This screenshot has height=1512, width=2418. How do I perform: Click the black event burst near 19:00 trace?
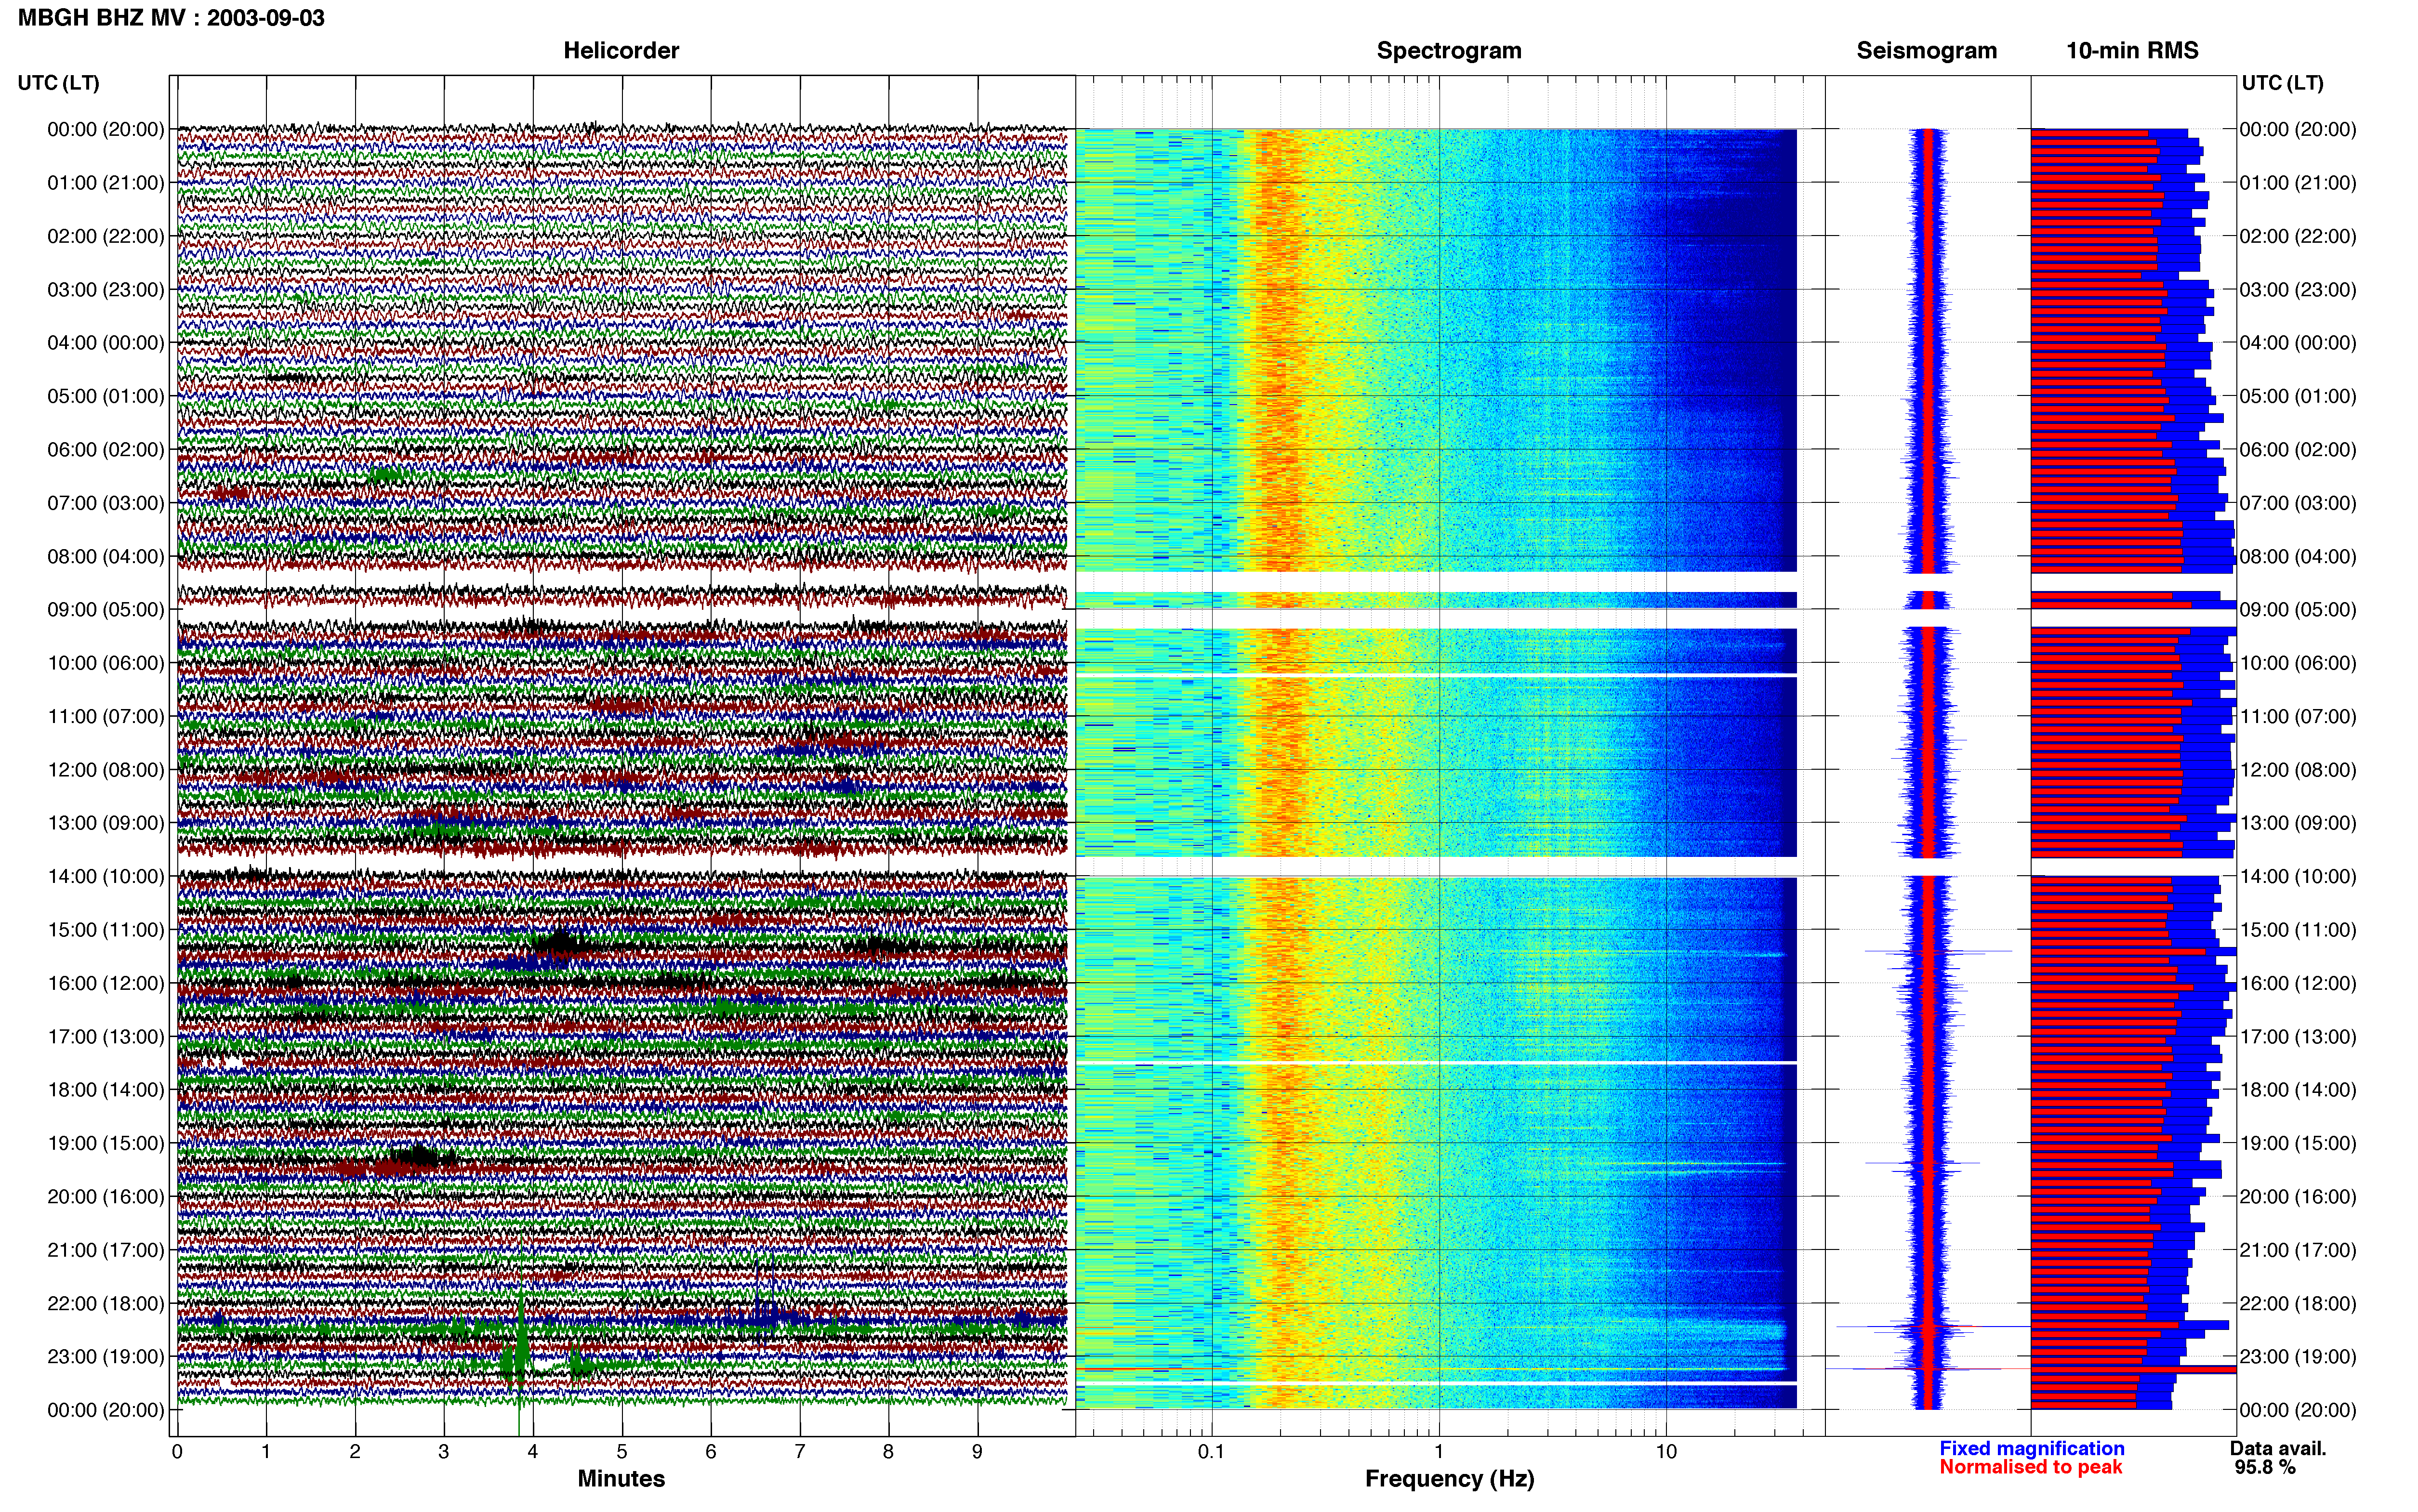point(419,1157)
